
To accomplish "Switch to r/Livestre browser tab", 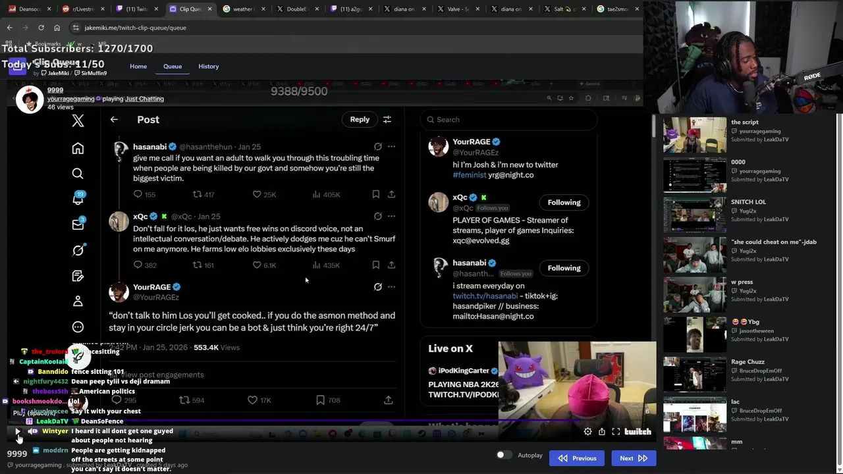I will coord(83,9).
